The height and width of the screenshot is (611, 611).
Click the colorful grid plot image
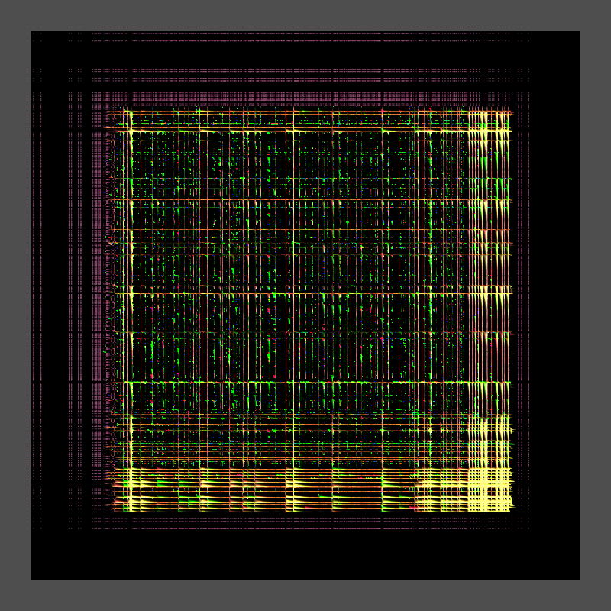tap(305, 305)
